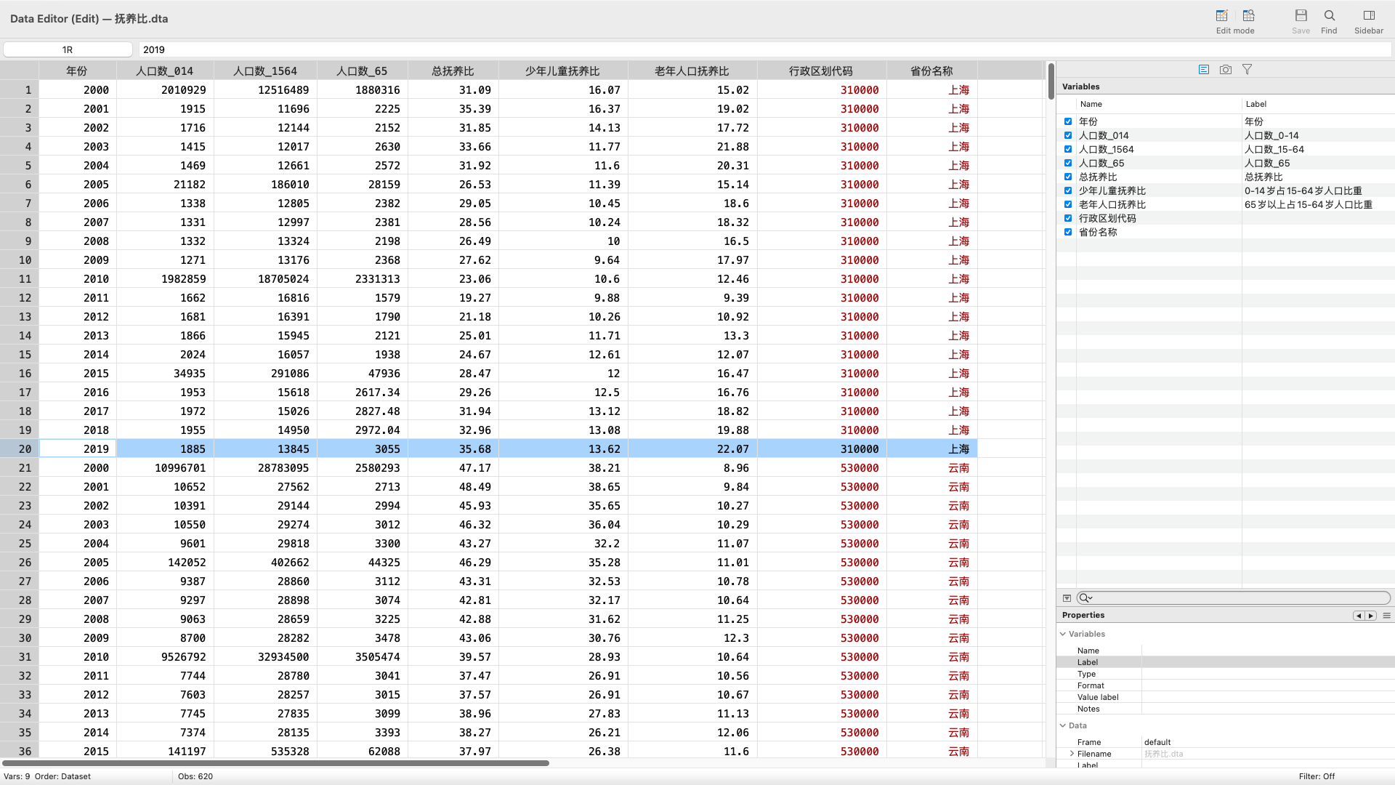Switch to Edit mode table icon
The width and height of the screenshot is (1395, 785).
point(1221,15)
